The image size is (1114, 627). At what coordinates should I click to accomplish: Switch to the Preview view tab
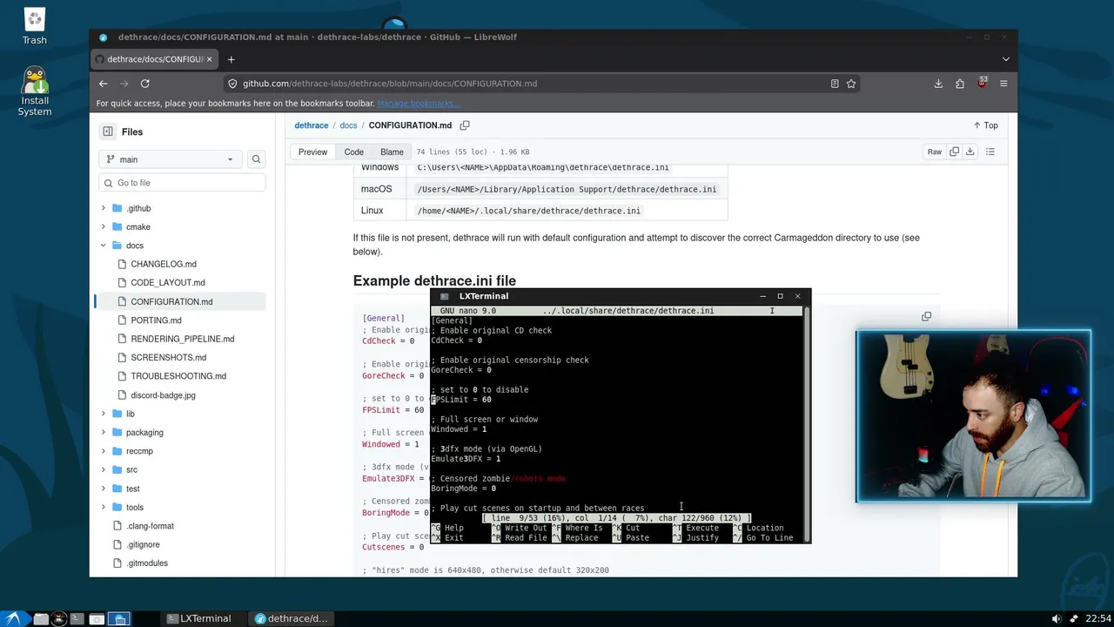tap(312, 152)
